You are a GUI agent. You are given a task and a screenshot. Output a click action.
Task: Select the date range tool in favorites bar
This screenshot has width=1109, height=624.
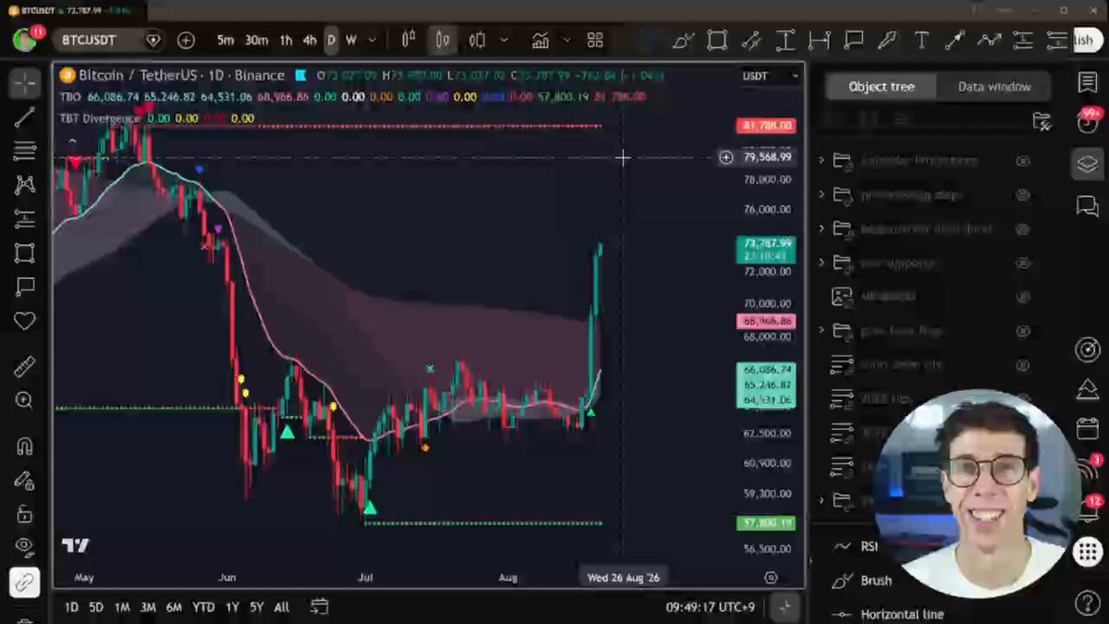[x=819, y=41]
